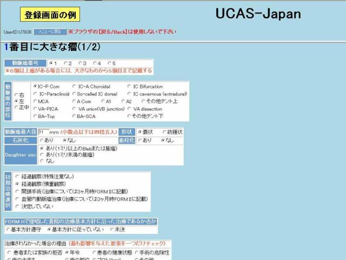Pick the MCA location option
The height and width of the screenshot is (260, 346).
point(35,101)
